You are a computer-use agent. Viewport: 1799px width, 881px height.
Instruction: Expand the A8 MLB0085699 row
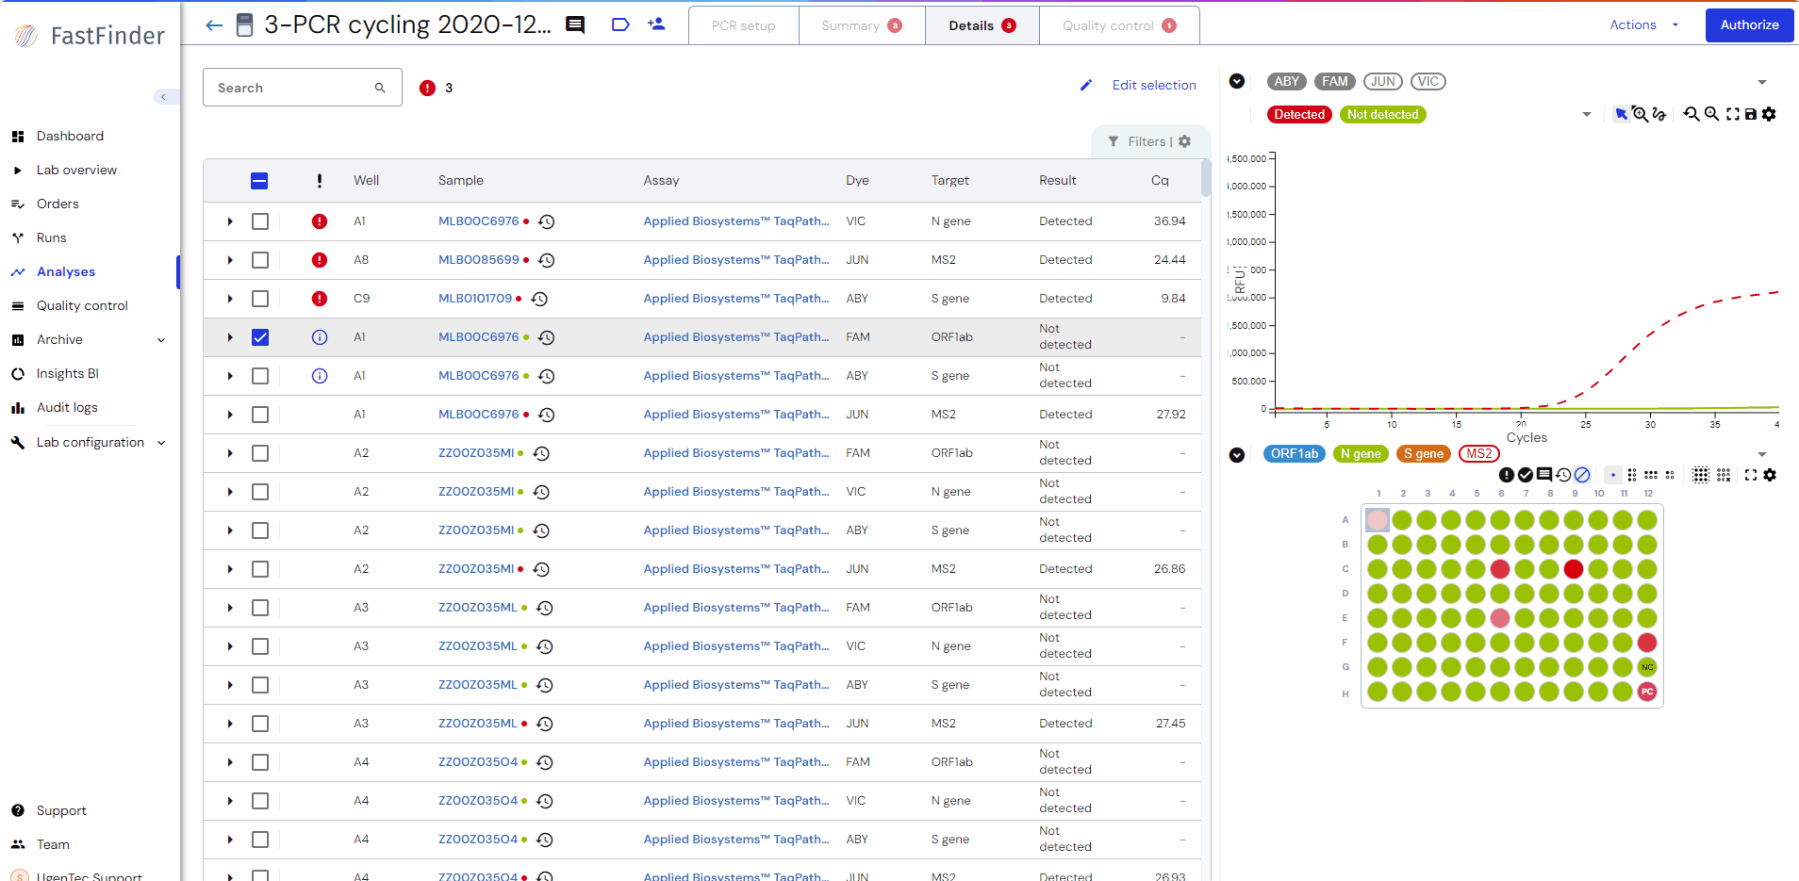(x=230, y=260)
